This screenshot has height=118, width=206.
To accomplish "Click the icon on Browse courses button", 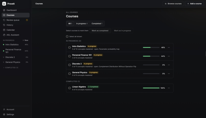I will (166, 4).
